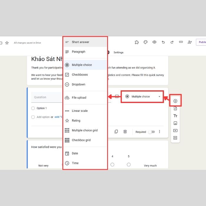The width and height of the screenshot is (206, 206).
Task: Choose Multiple choice grid question type
Action: [x=85, y=130]
